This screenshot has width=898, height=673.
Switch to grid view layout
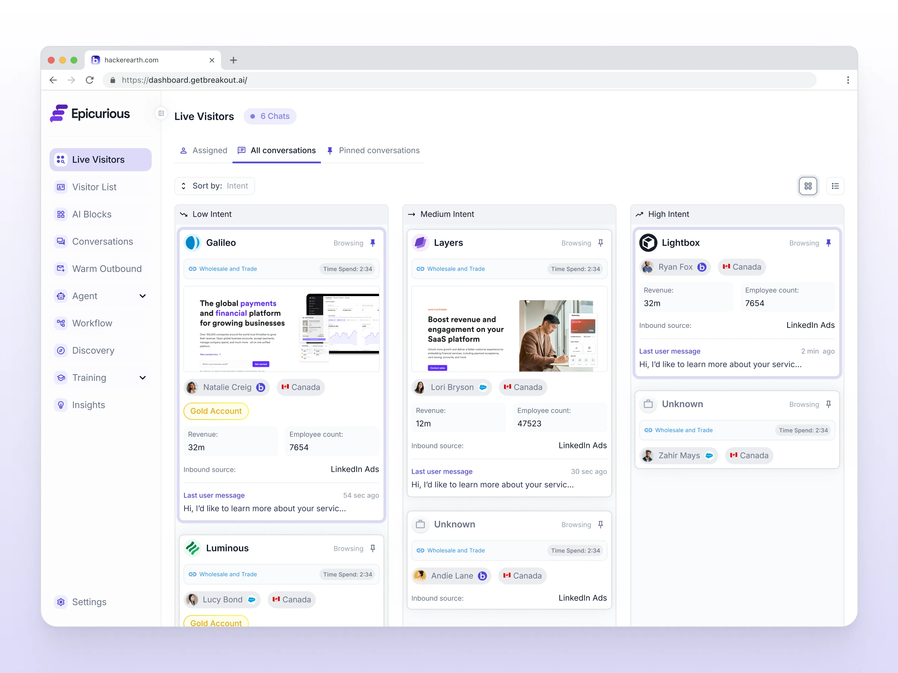[808, 186]
